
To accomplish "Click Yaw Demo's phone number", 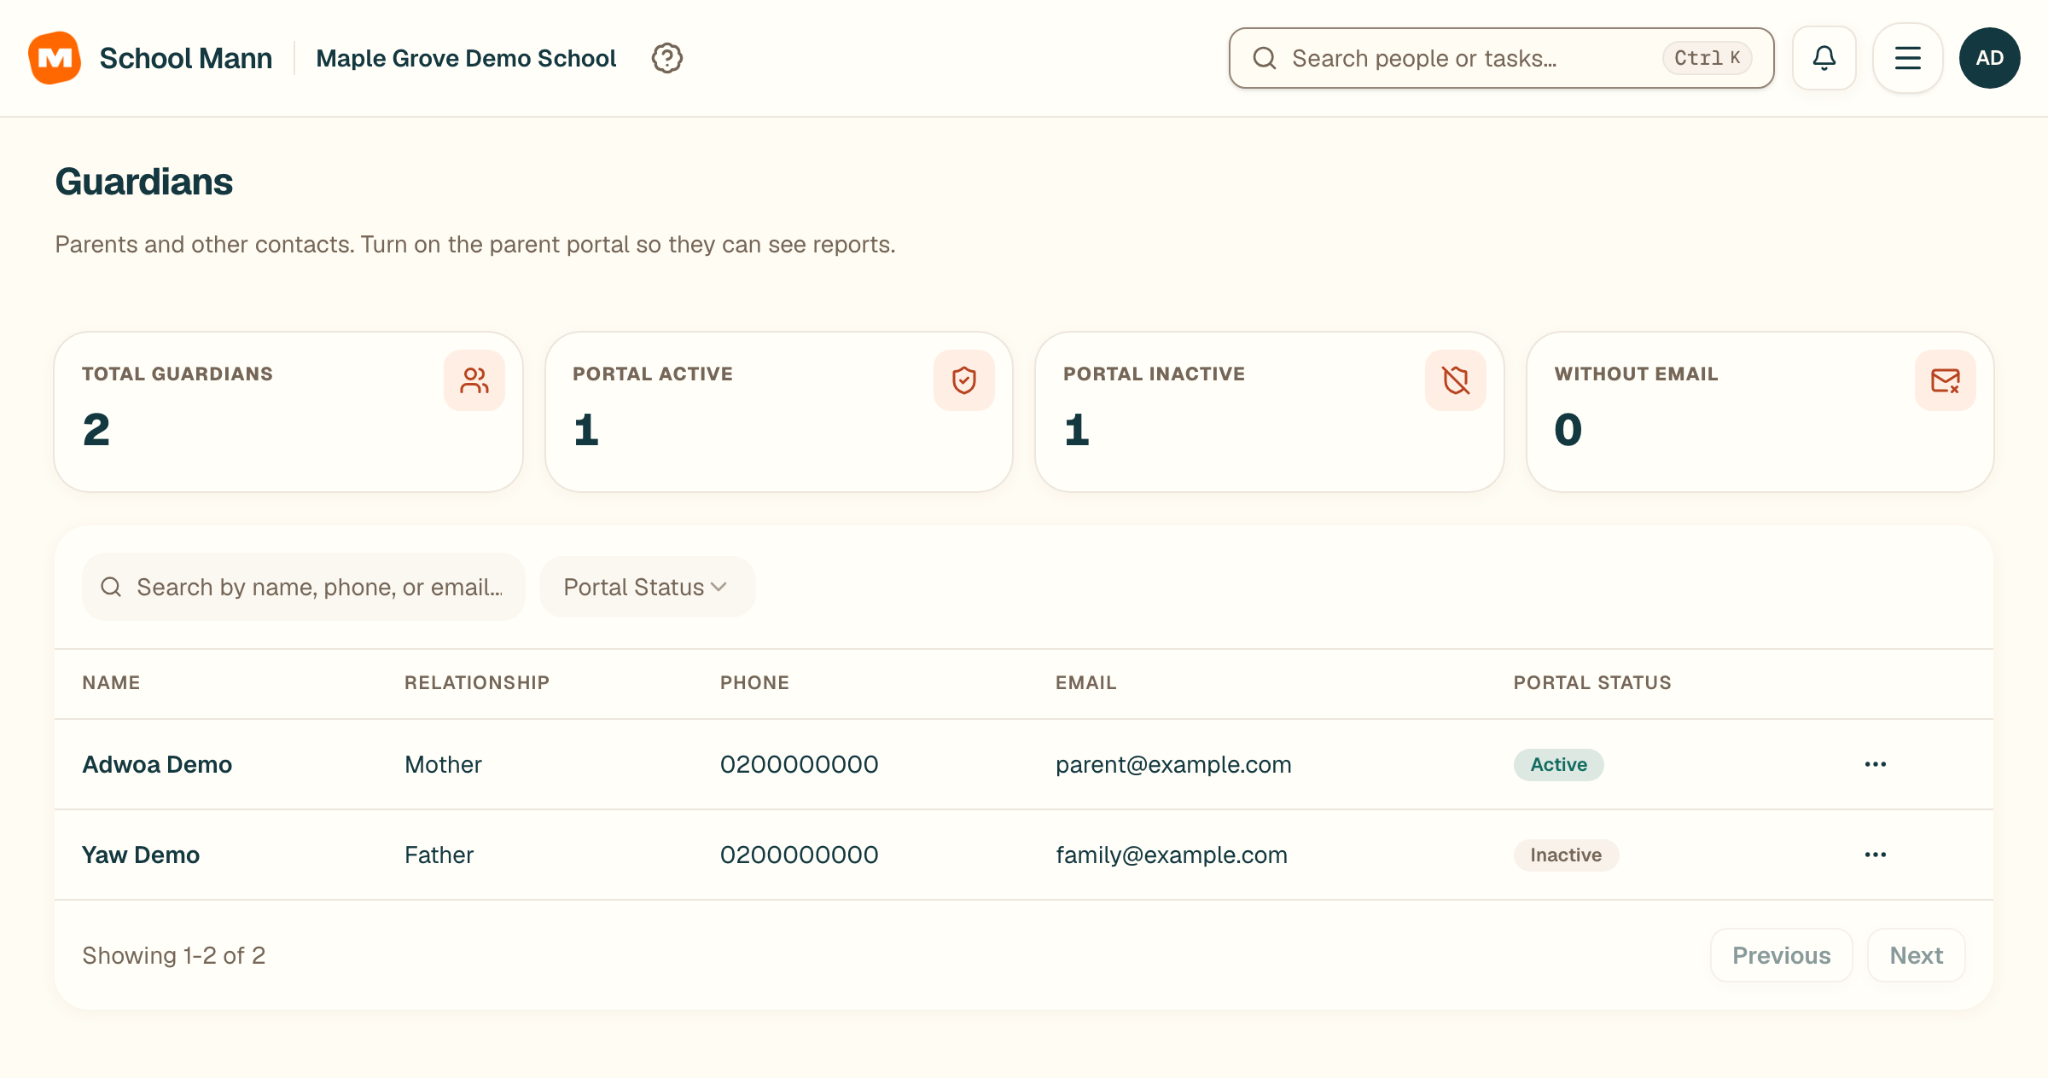I will tap(800, 855).
